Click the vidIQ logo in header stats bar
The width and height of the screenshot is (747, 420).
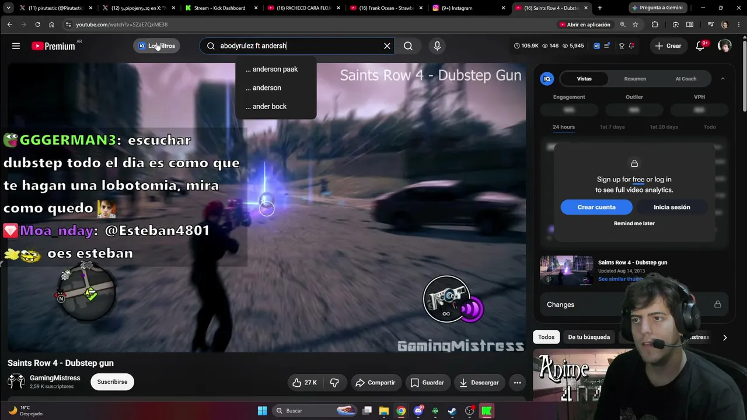point(596,46)
